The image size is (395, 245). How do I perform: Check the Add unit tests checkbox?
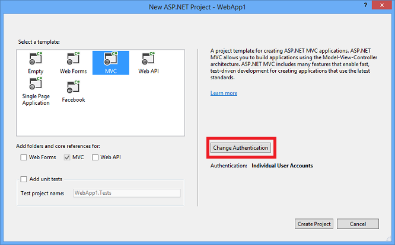click(24, 179)
